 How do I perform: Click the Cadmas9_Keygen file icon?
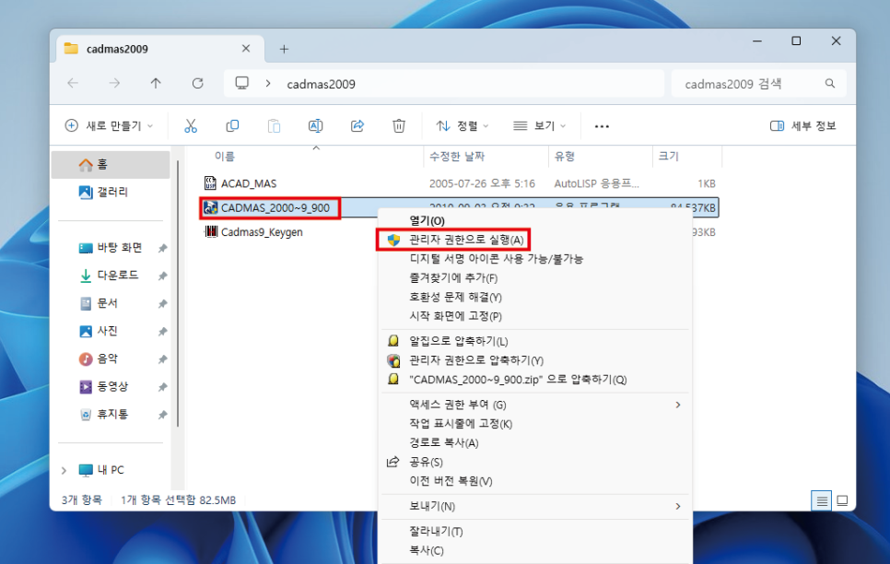(211, 231)
